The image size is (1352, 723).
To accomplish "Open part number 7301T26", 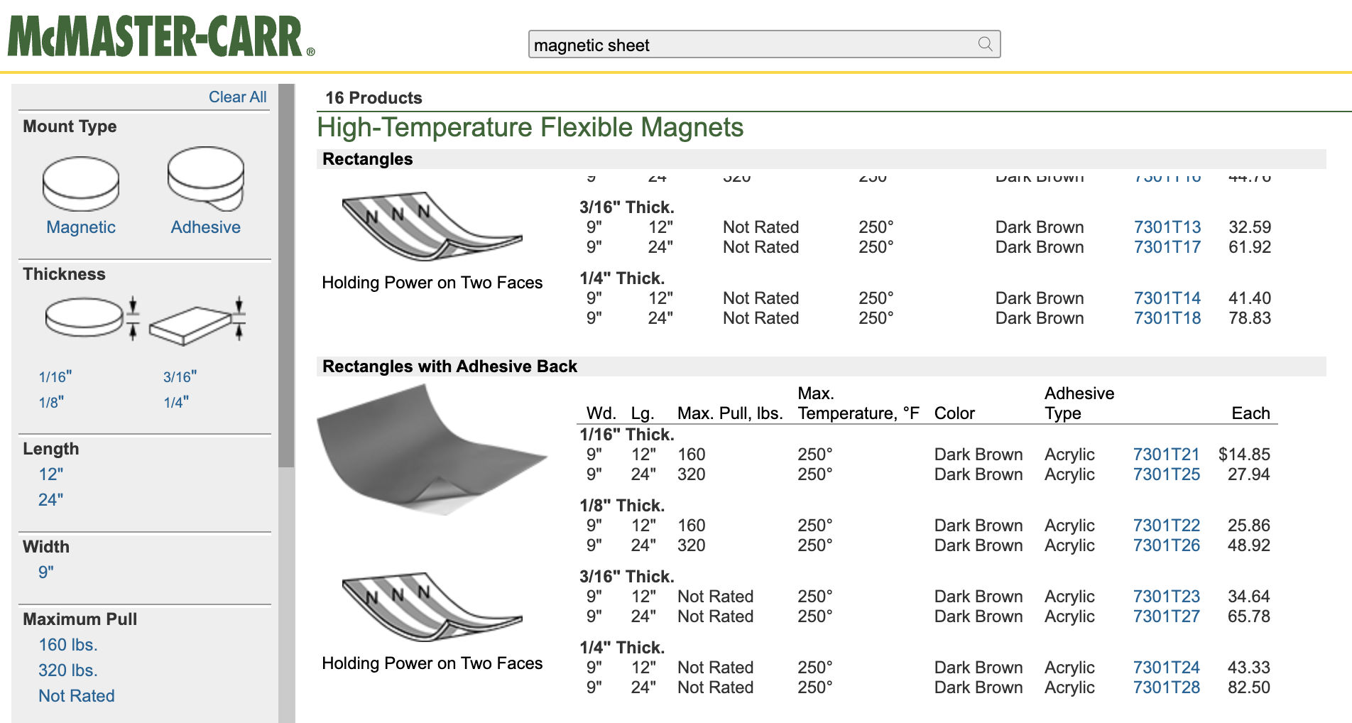I will 1167,545.
